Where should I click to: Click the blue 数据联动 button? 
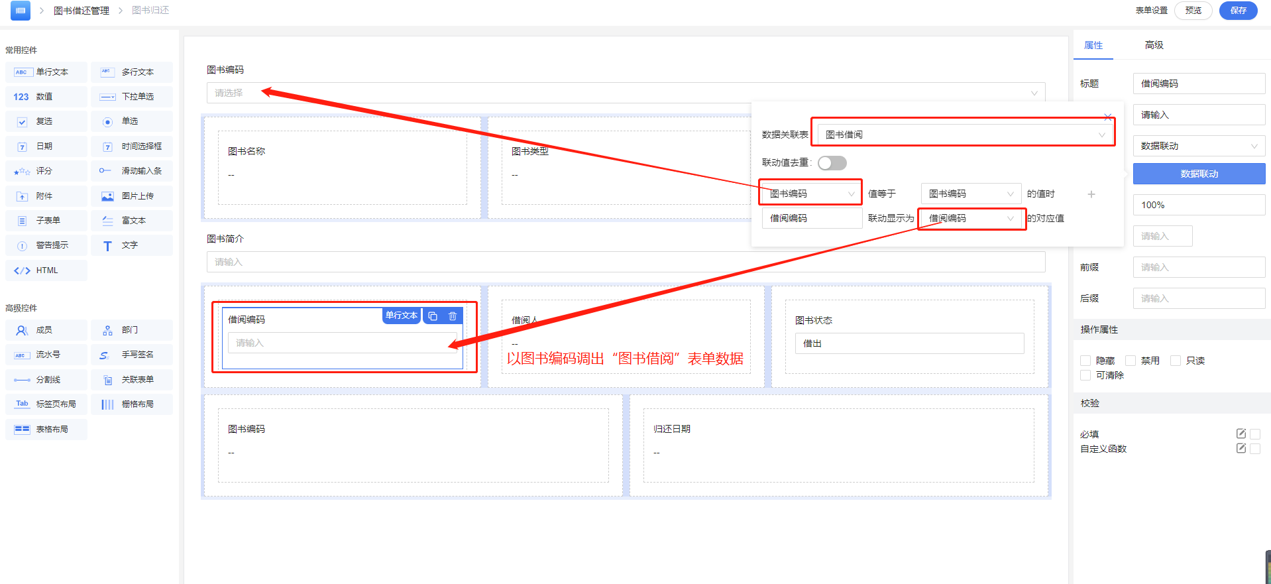(x=1199, y=174)
